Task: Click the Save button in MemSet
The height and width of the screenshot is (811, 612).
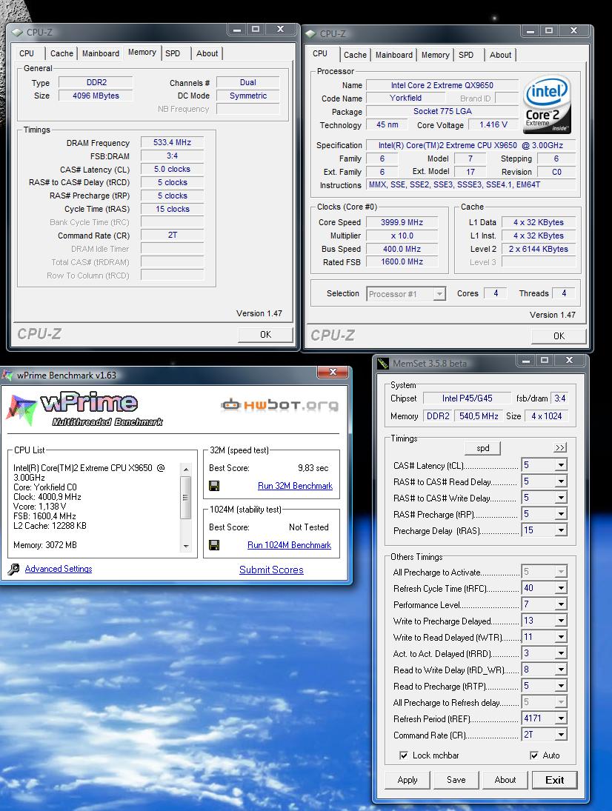Action: (x=456, y=780)
